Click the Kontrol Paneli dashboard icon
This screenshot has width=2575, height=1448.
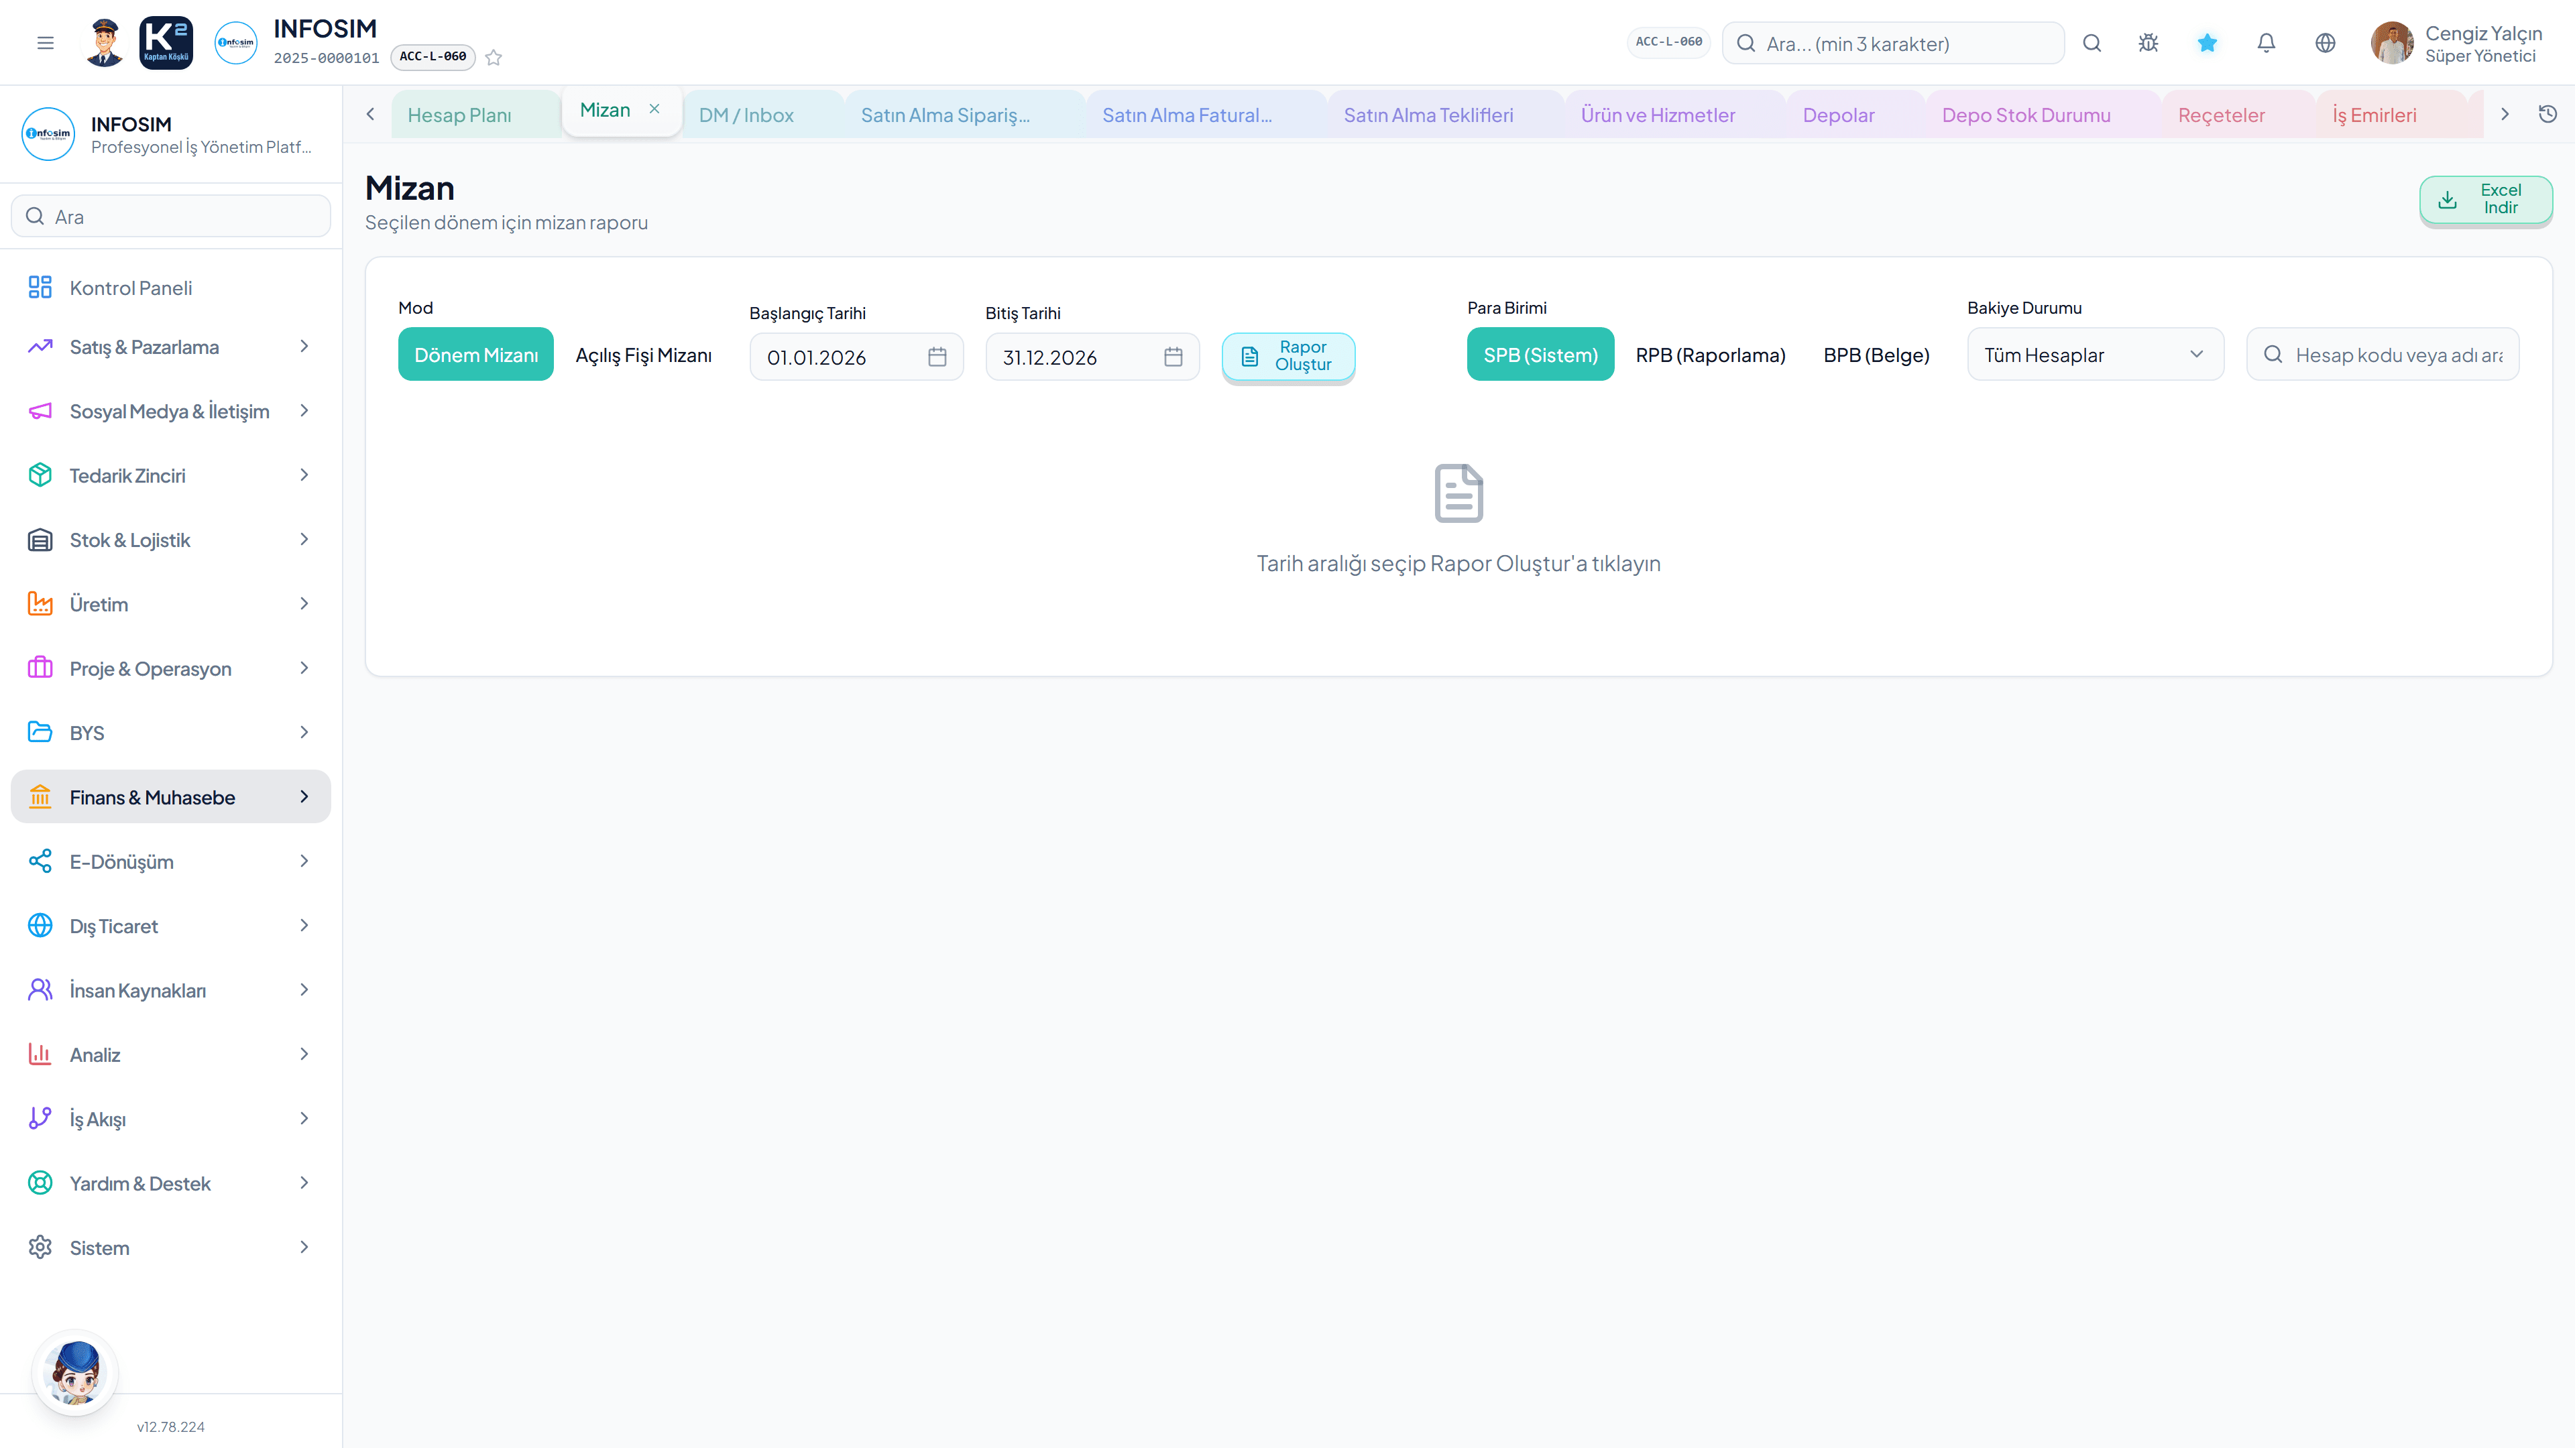point(40,288)
